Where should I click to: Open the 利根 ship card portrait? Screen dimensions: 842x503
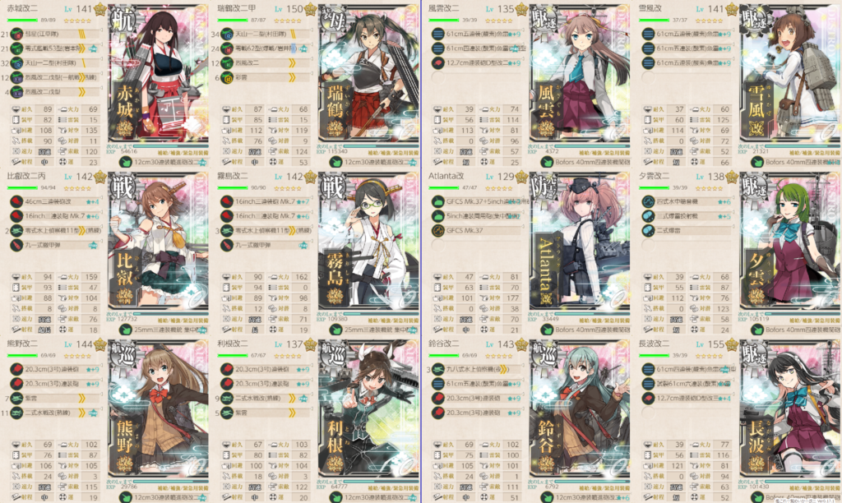[368, 408]
